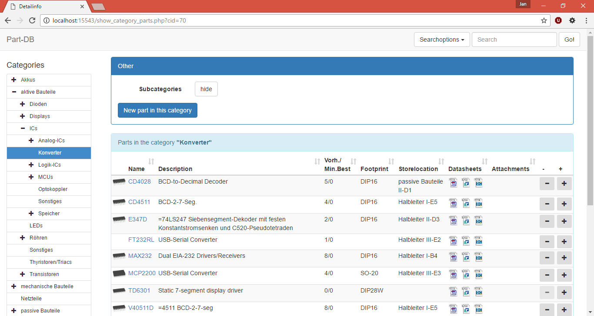This screenshot has height=316, width=594.
Task: Open the Part-DB home link
Action: (20, 39)
